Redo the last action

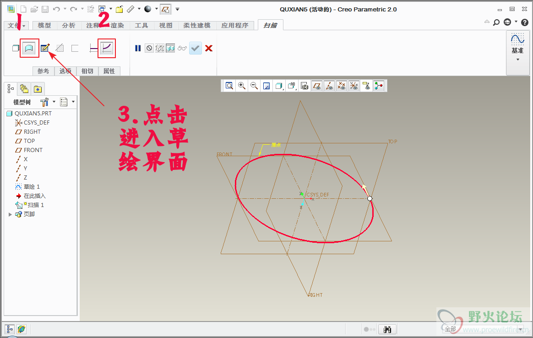73,9
